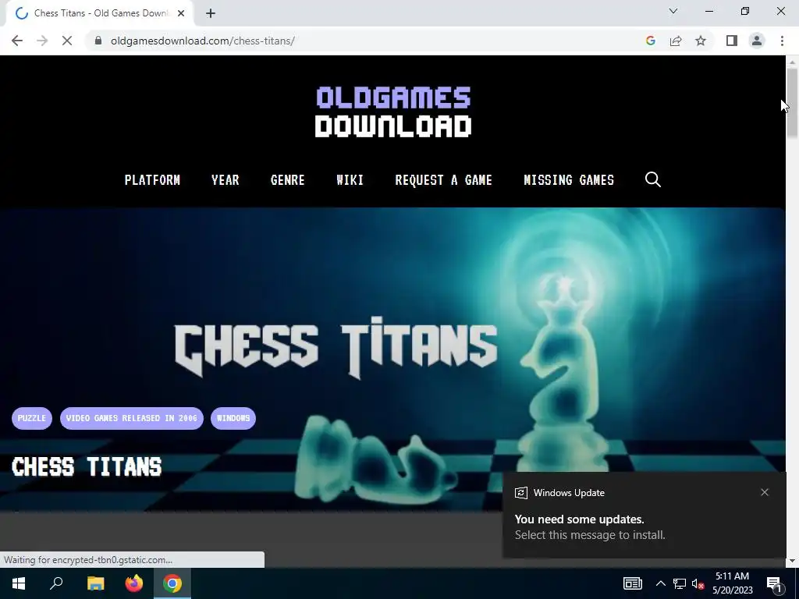
Task: Show hidden system tray icons
Action: (660, 583)
